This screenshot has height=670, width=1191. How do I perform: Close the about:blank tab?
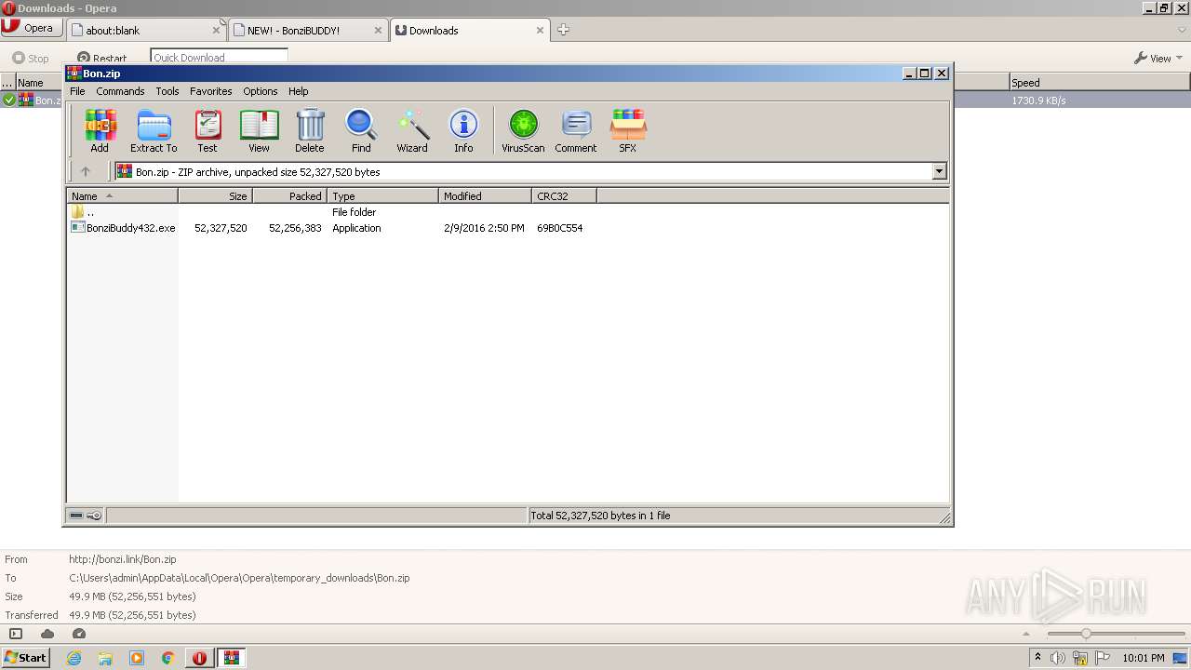pyautogui.click(x=216, y=30)
